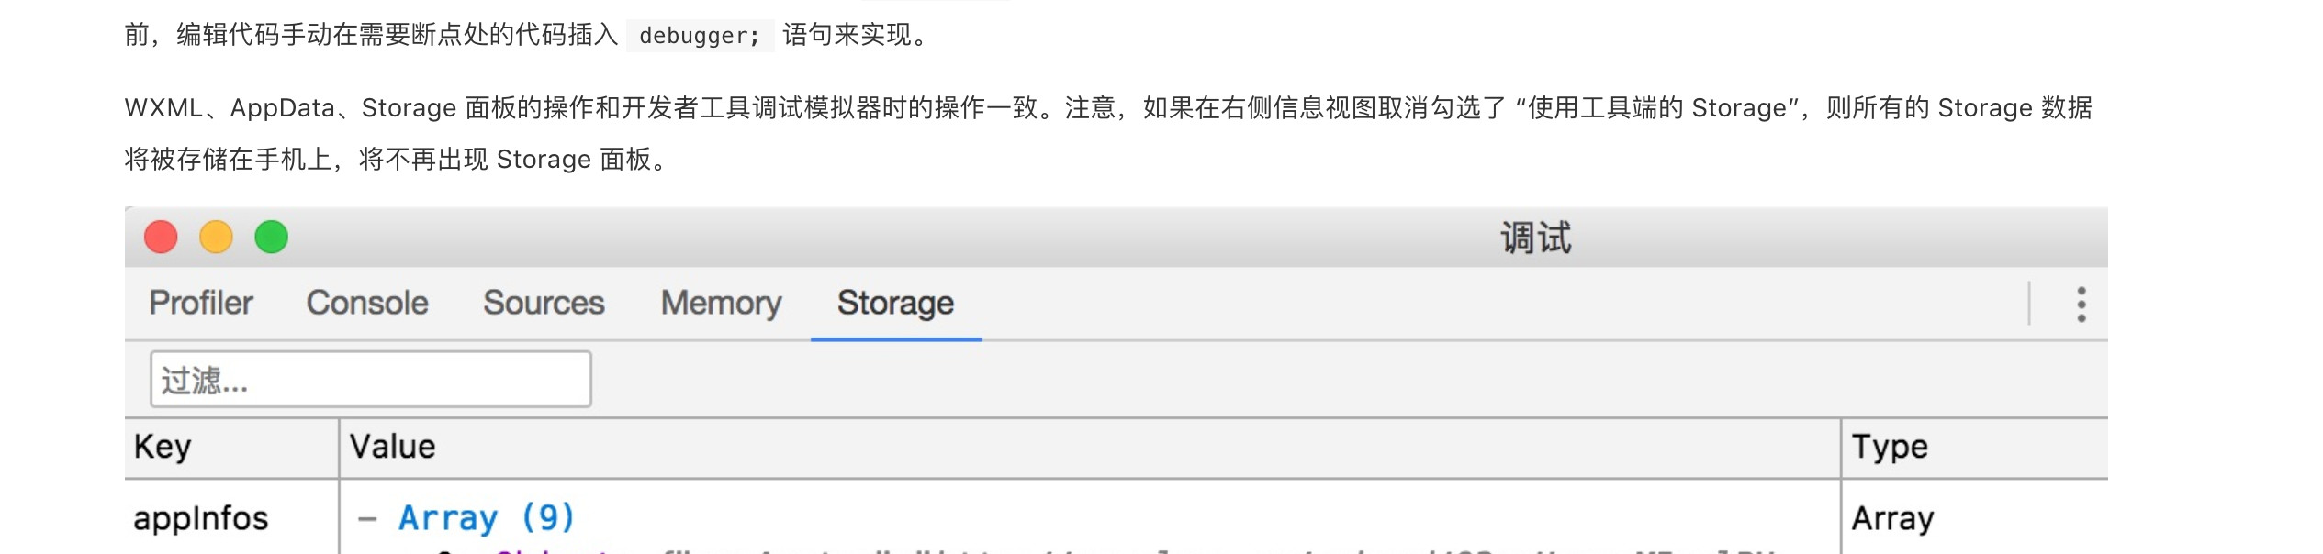Click the red close window button

tap(161, 237)
